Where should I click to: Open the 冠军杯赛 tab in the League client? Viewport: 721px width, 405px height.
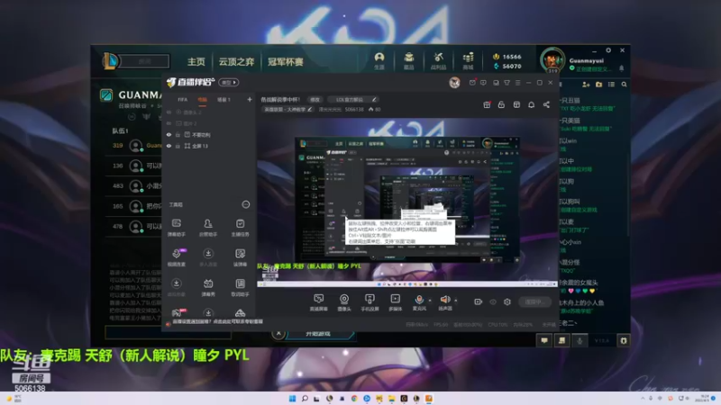point(286,61)
